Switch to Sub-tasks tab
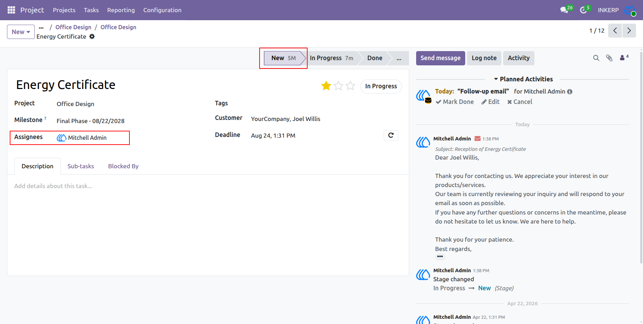 tap(81, 166)
